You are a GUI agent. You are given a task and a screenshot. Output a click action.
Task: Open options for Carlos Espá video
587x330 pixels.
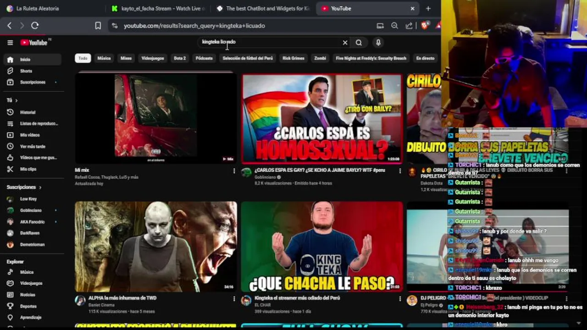[x=400, y=171]
